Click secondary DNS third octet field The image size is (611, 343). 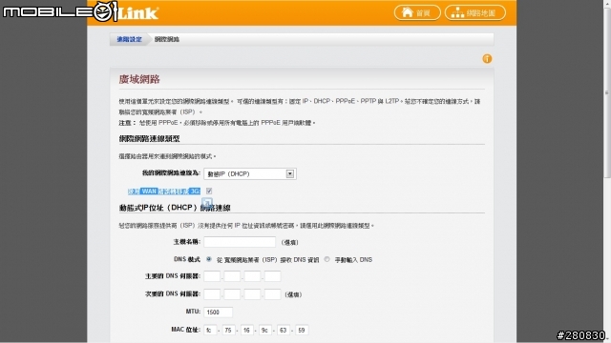252,294
